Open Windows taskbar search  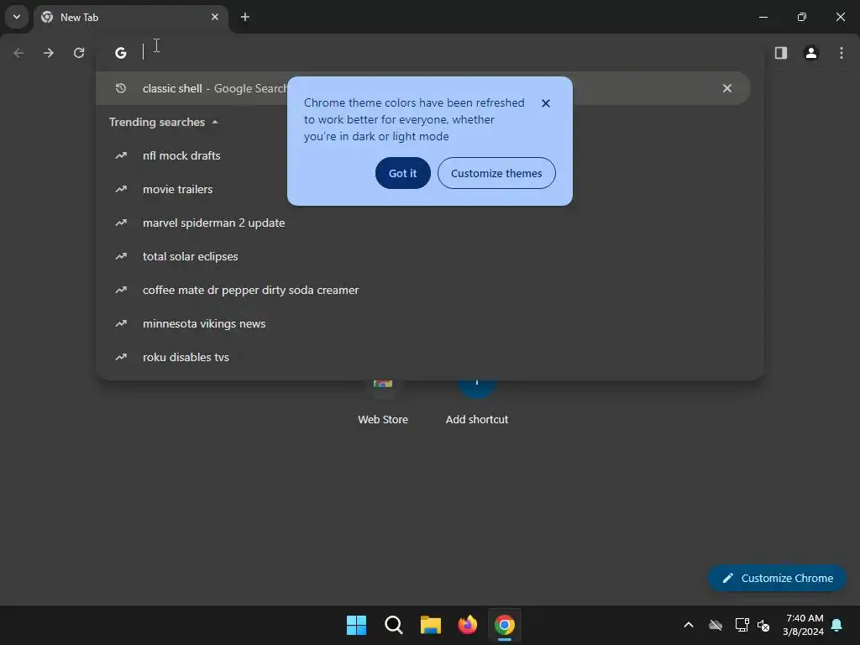pos(394,625)
